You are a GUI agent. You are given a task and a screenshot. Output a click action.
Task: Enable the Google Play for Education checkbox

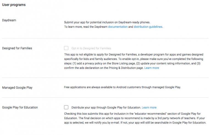66,107
